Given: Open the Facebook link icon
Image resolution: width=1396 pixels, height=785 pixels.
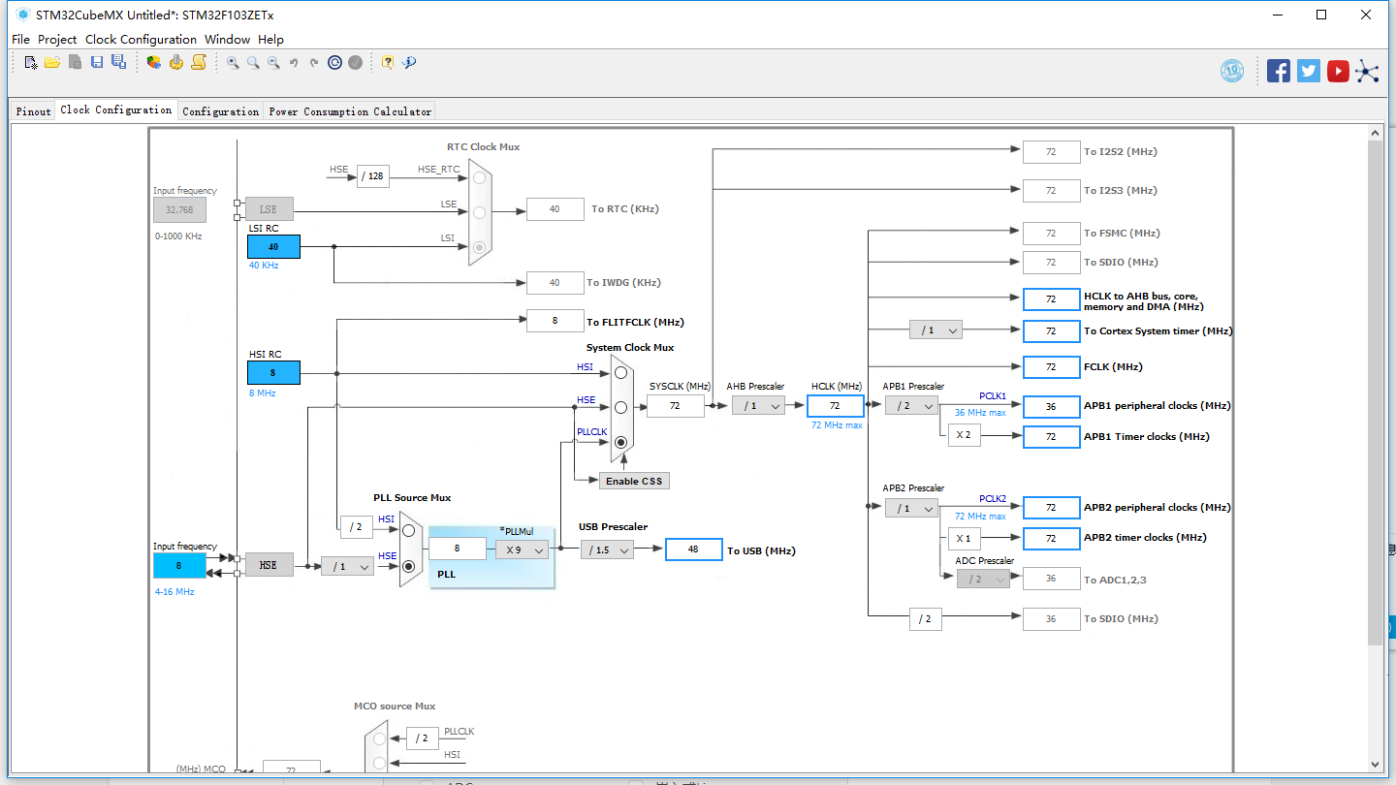Looking at the screenshot, I should point(1279,71).
